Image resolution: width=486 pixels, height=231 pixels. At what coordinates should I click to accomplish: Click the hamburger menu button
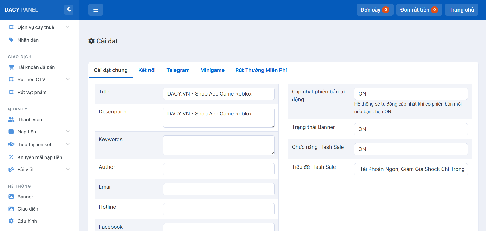(x=96, y=10)
